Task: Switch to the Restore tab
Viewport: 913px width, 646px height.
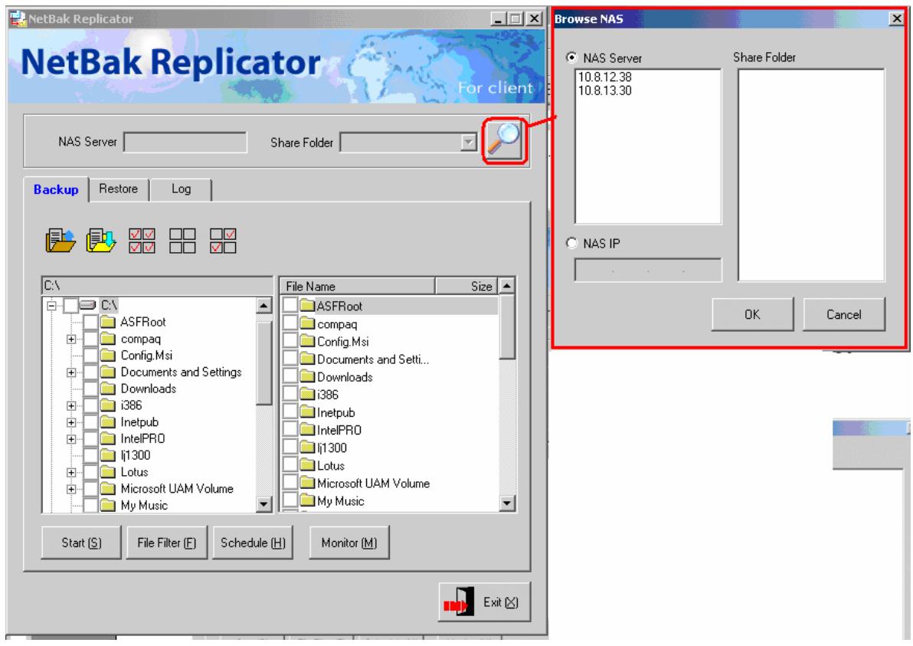Action: 119,189
